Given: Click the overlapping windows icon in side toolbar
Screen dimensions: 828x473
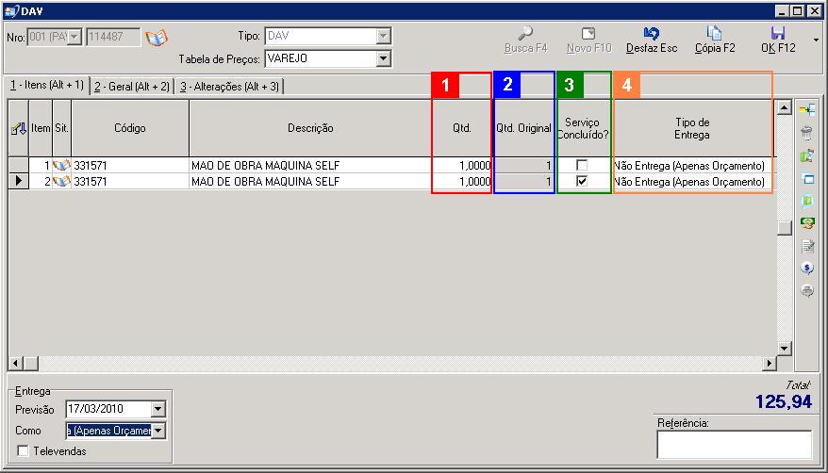Looking at the screenshot, I should [x=807, y=178].
